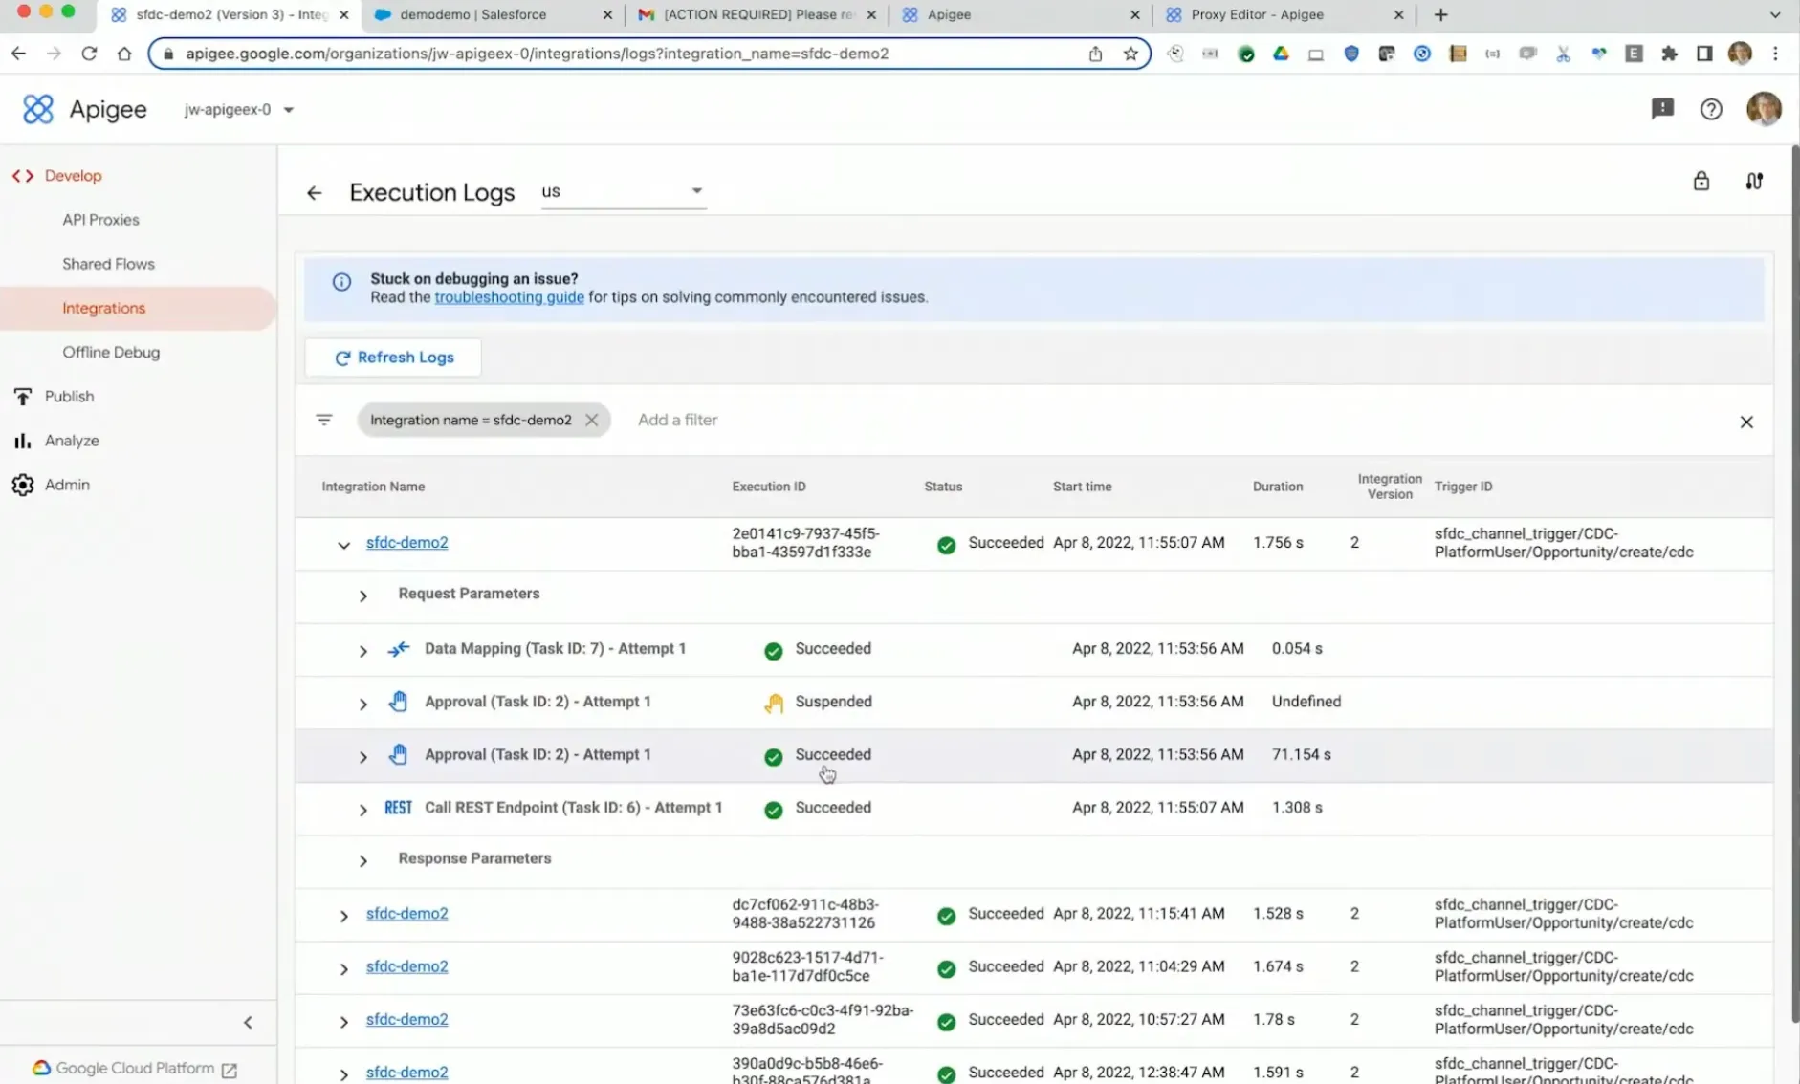The width and height of the screenshot is (1800, 1084).
Task: Open sfdc-demo2 link for execution 2e0141c9
Action: (x=406, y=542)
